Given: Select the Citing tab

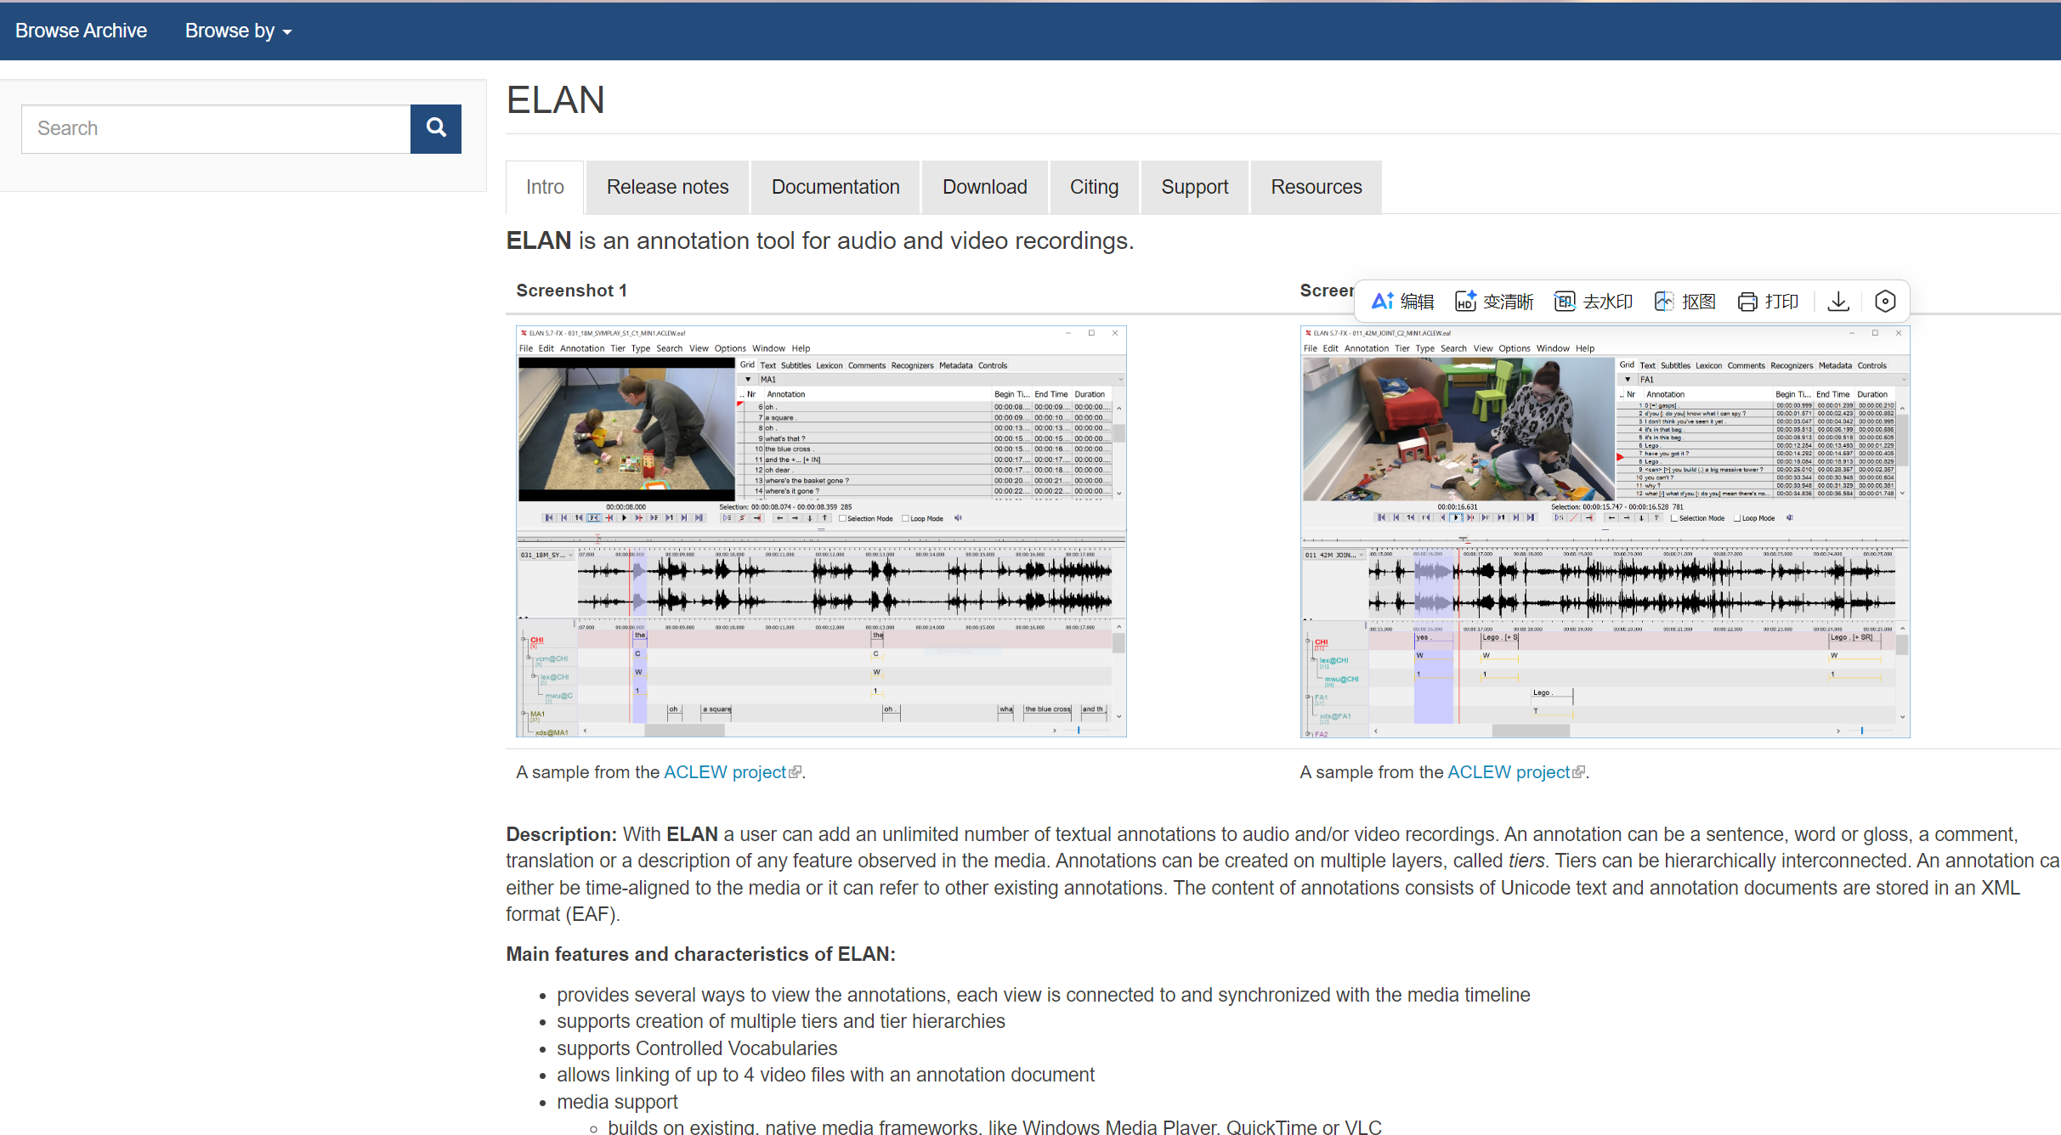Looking at the screenshot, I should [1094, 187].
